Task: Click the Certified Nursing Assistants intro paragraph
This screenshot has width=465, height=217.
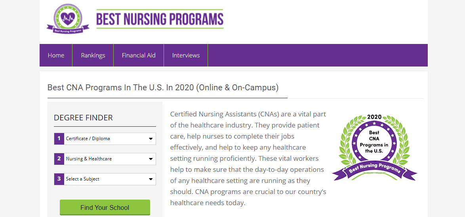Action: tap(248, 159)
